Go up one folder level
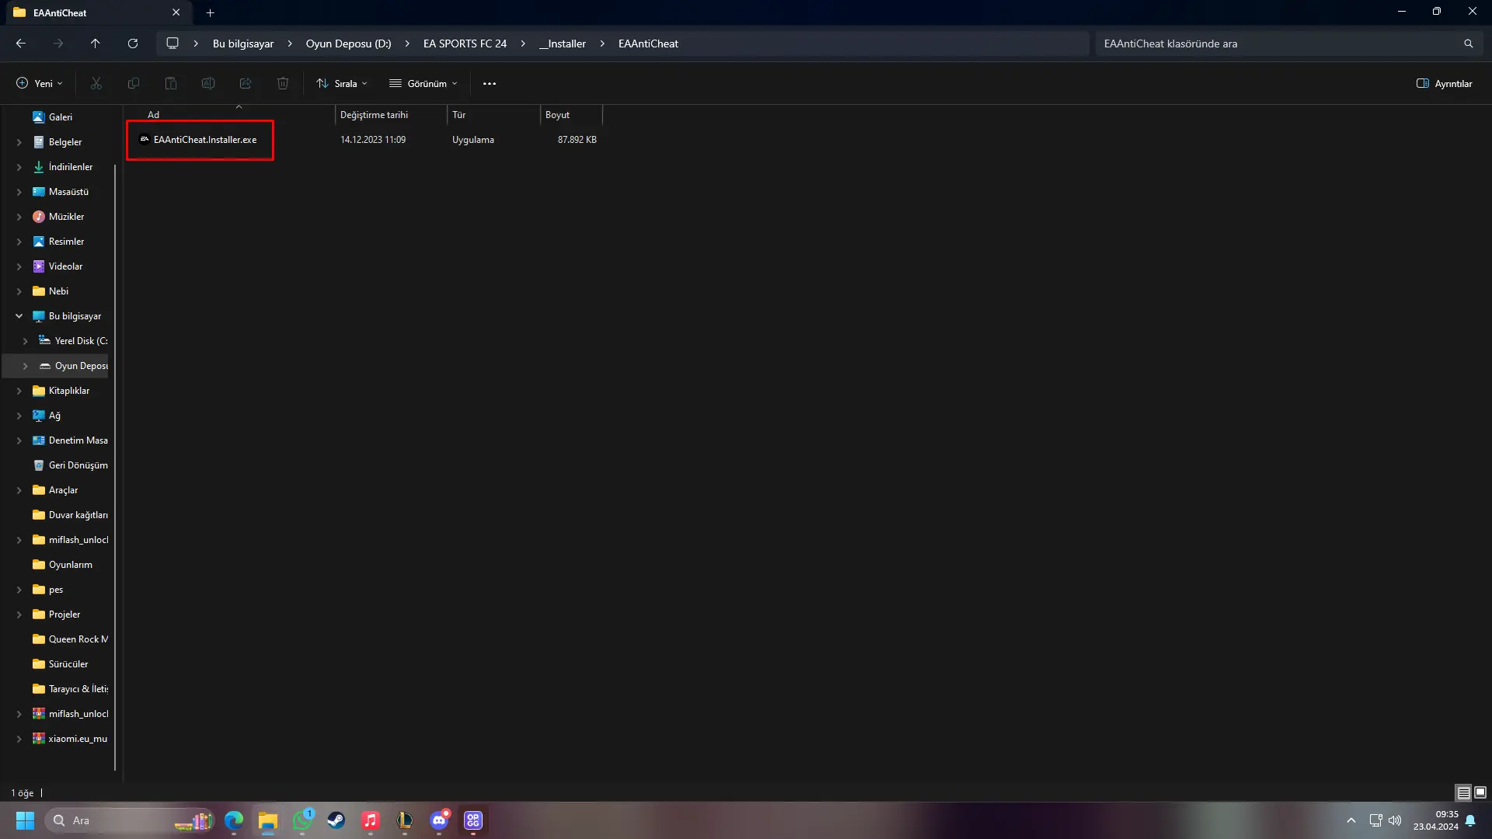 click(x=96, y=44)
